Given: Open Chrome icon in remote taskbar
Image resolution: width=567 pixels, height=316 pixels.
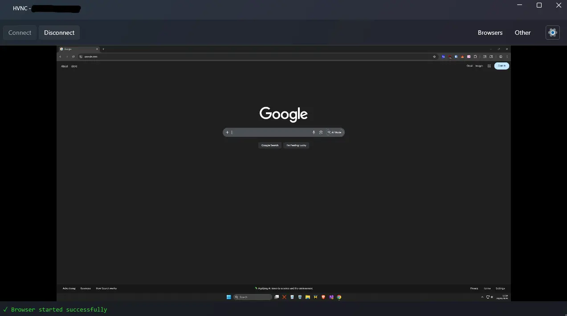Looking at the screenshot, I should point(339,297).
